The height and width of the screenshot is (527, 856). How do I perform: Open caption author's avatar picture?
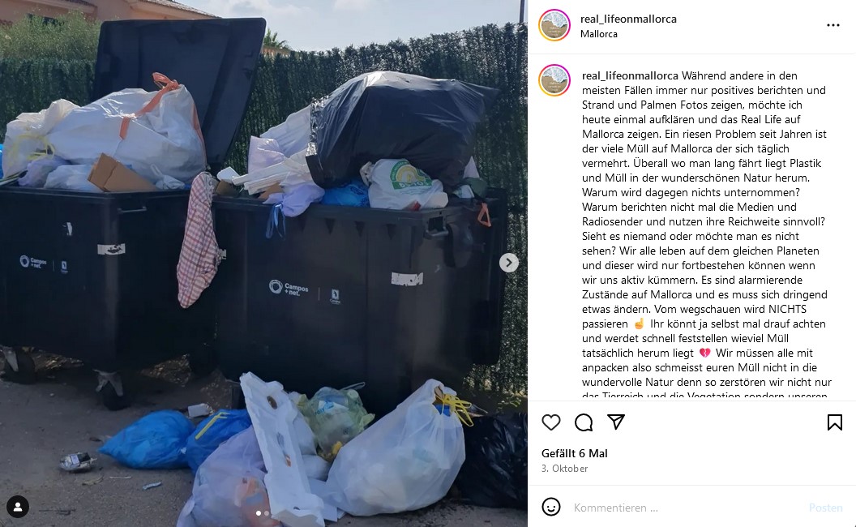click(554, 80)
